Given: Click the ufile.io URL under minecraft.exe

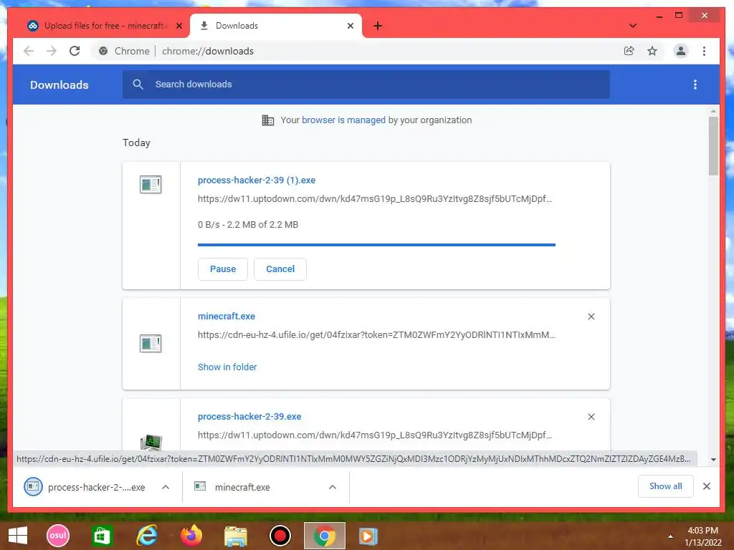Looking at the screenshot, I should point(376,335).
